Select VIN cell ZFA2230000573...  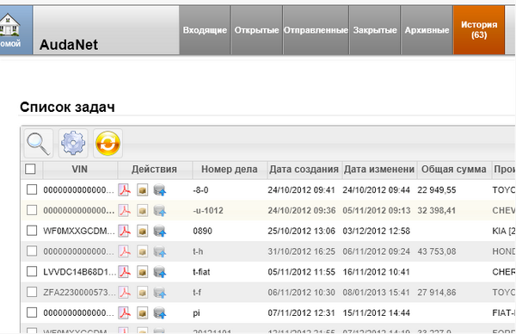(79, 293)
